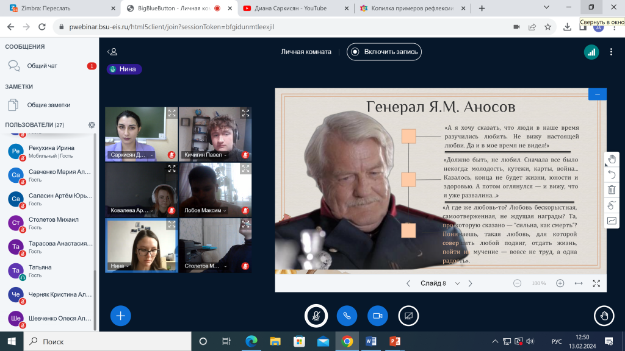Viewport: 625px width, 351px height.
Task: Switch to Копилка примеров рефлексии tab
Action: tap(412, 9)
